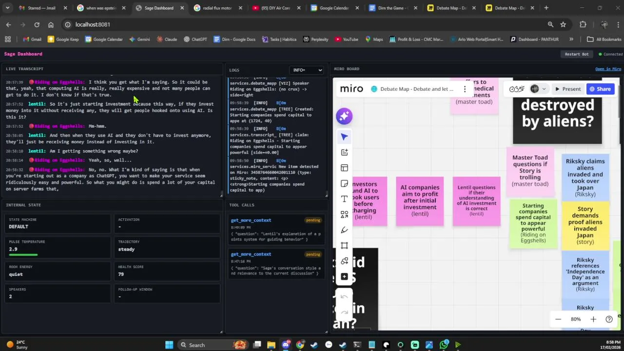Click Sage Dashboard title
Screen dimensions: 624x351
(x=23, y=54)
